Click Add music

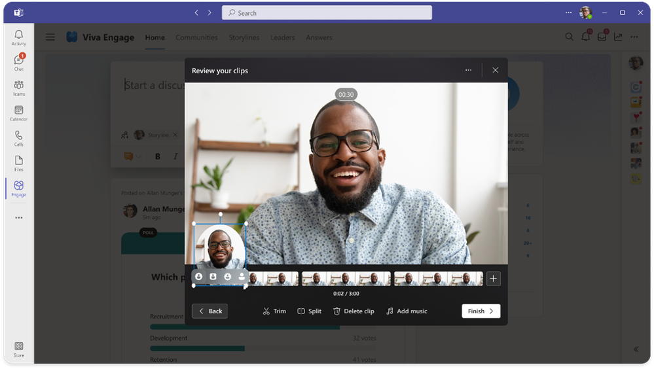pyautogui.click(x=407, y=311)
